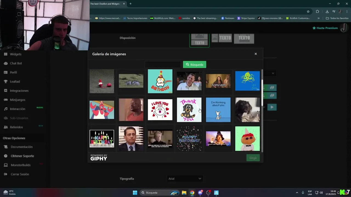The width and height of the screenshot is (351, 197).
Task: Open Minijuegos sidebar entry
Action: point(17,100)
